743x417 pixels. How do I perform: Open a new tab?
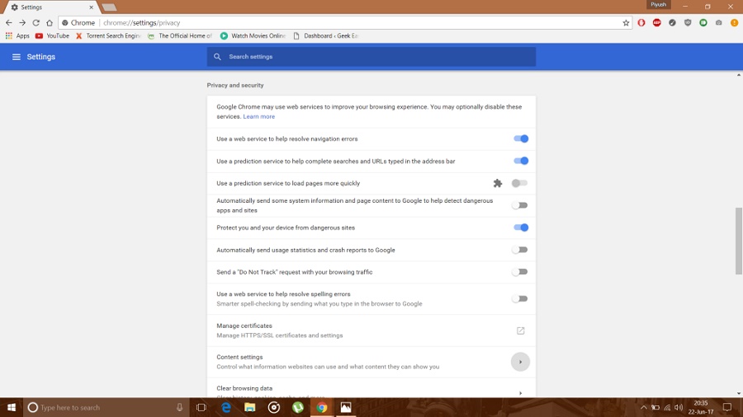click(109, 7)
